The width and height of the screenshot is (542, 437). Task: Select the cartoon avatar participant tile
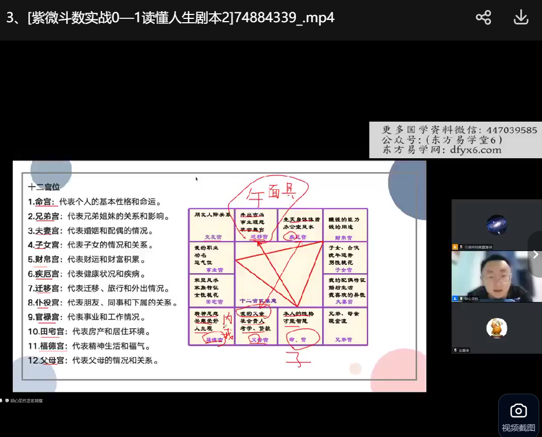pyautogui.click(x=496, y=328)
